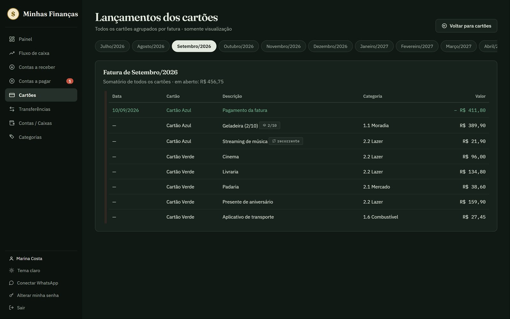Click Presente de aniversário description
Viewport: 510px width, 319px height.
[x=248, y=202]
